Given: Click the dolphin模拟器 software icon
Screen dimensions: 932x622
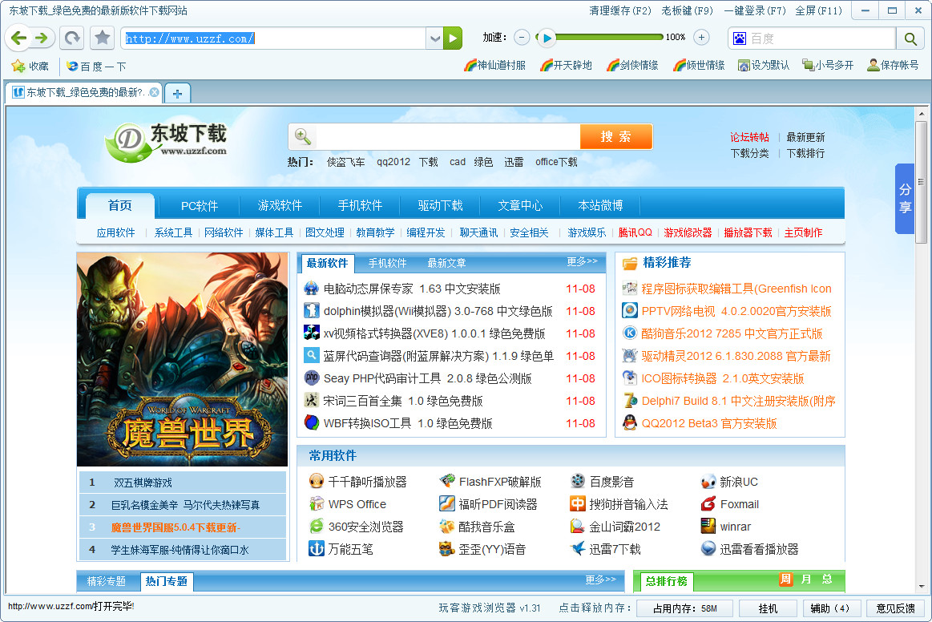Looking at the screenshot, I should [x=312, y=310].
